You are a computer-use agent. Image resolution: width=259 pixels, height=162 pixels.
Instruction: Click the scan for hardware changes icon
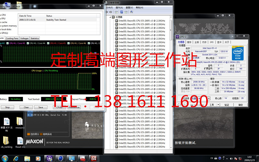click(x=131, y=12)
